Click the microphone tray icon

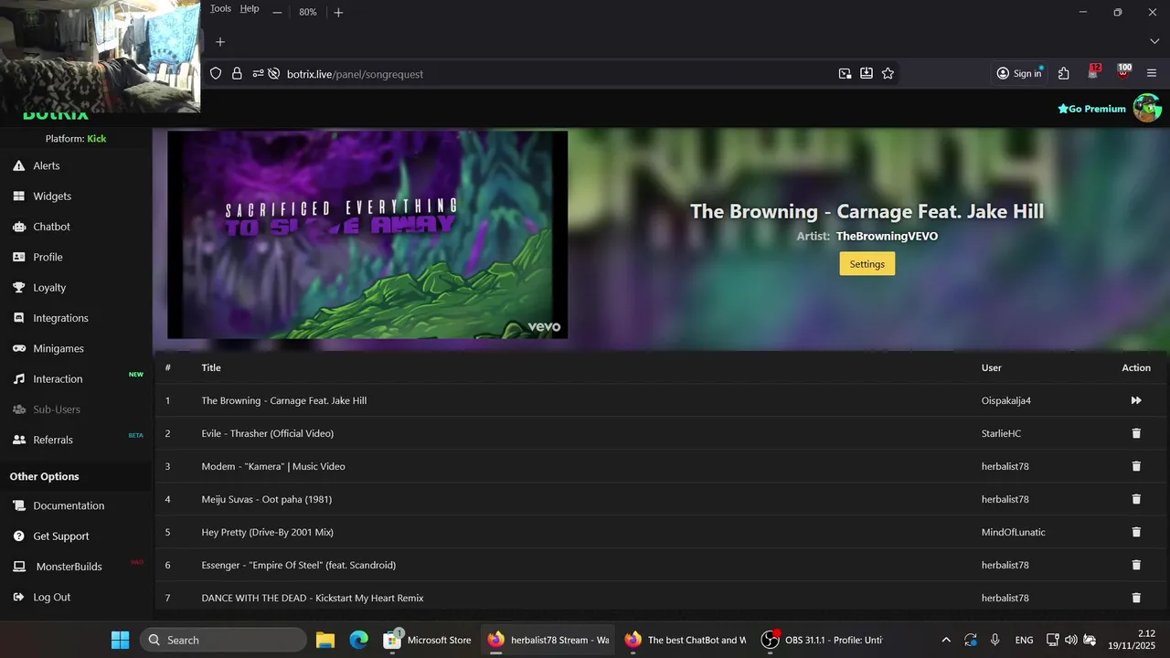pyautogui.click(x=994, y=640)
